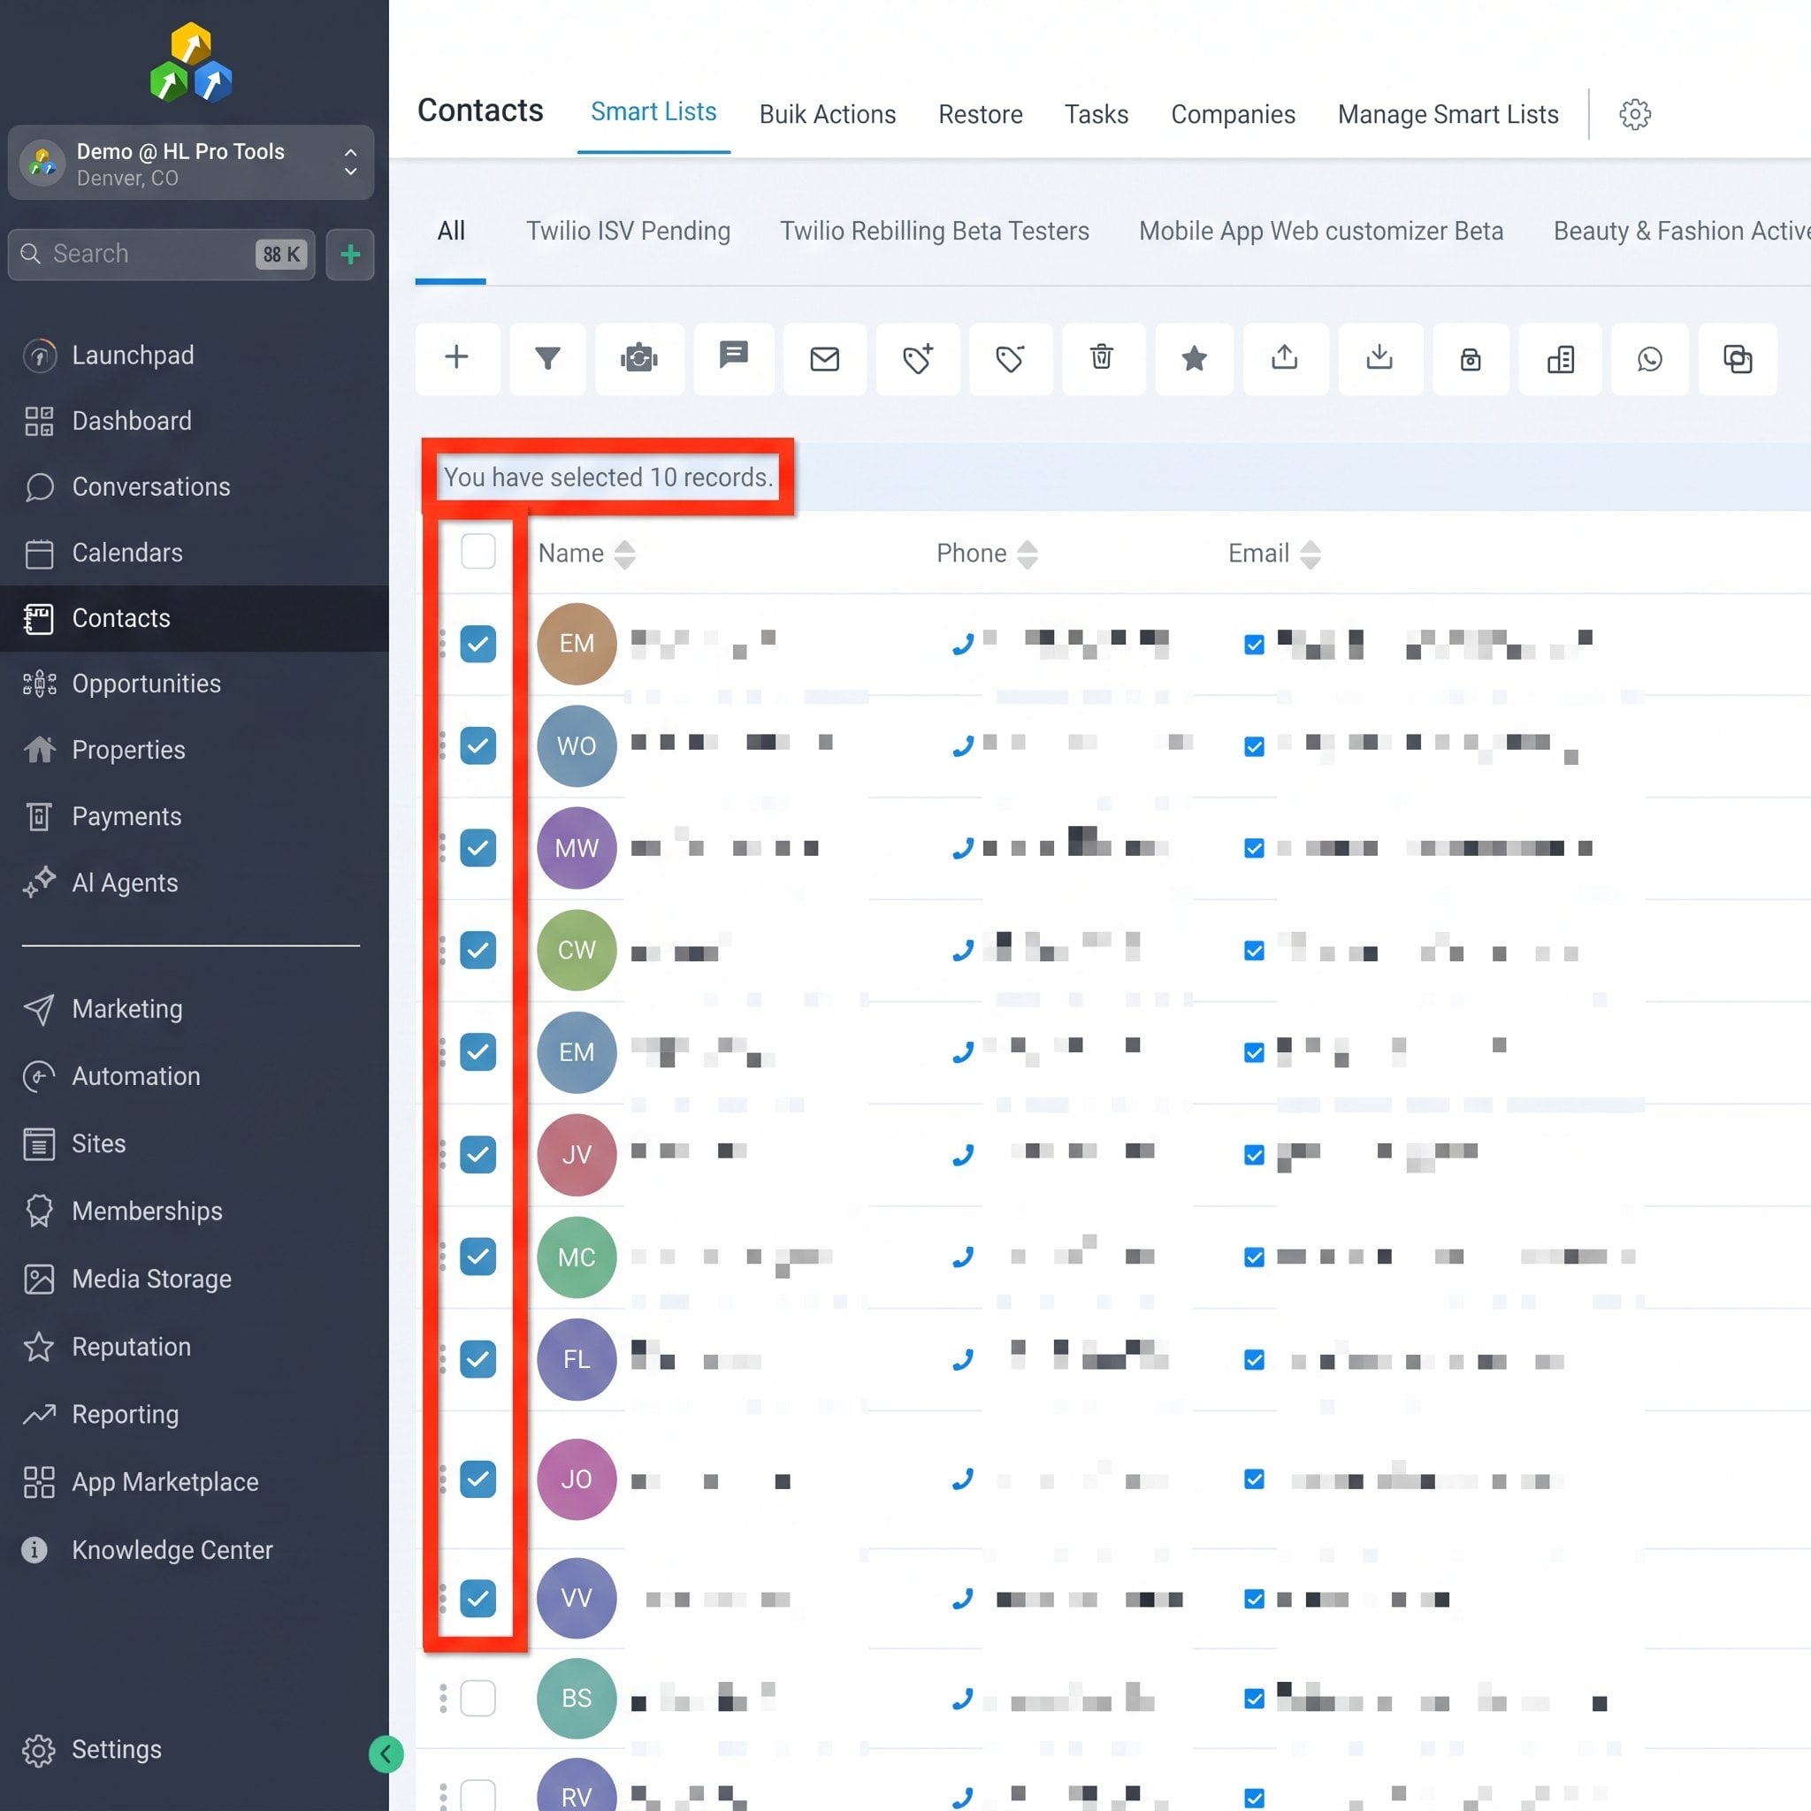This screenshot has height=1811, width=1811.
Task: Open settings gear next to Manage Smart Lists
Action: 1635,114
